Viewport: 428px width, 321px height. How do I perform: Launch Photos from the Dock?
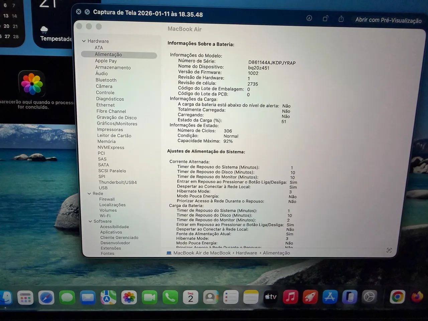tap(129, 297)
